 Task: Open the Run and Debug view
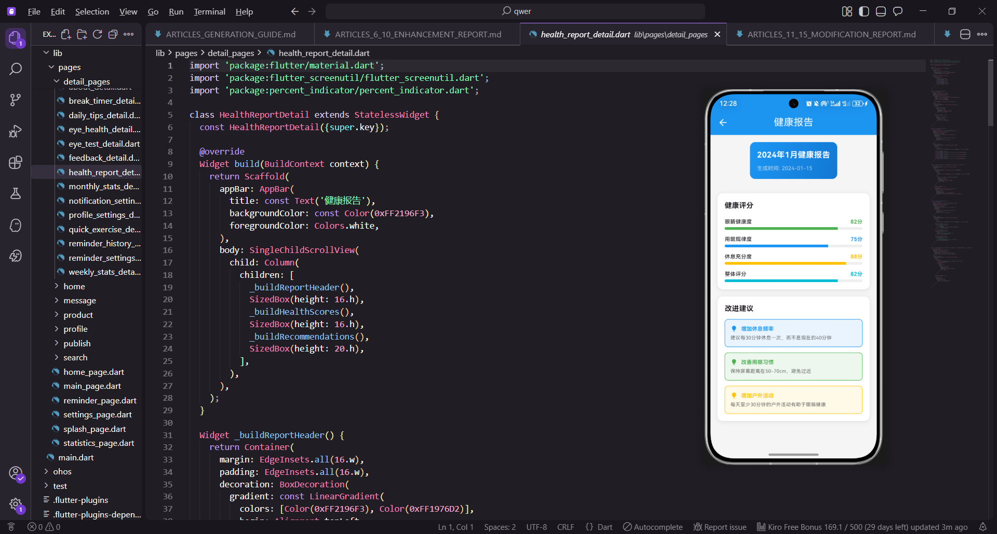pos(15,131)
